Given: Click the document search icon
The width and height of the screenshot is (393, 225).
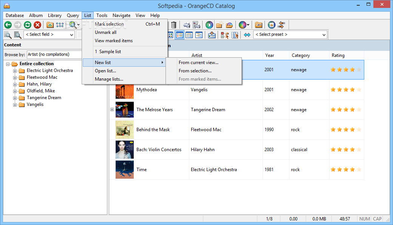Looking at the screenshot, I should (x=8, y=35).
